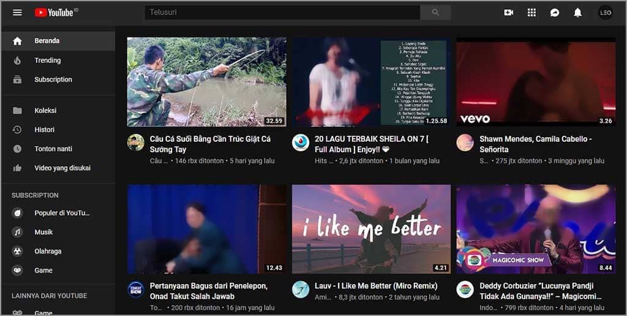627x316 pixels.
Task: Click the Beranda home icon
Action: point(17,41)
